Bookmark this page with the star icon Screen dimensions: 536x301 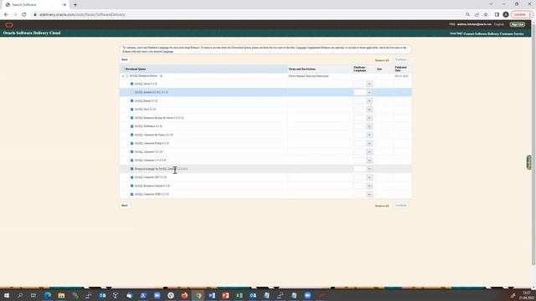click(486, 15)
